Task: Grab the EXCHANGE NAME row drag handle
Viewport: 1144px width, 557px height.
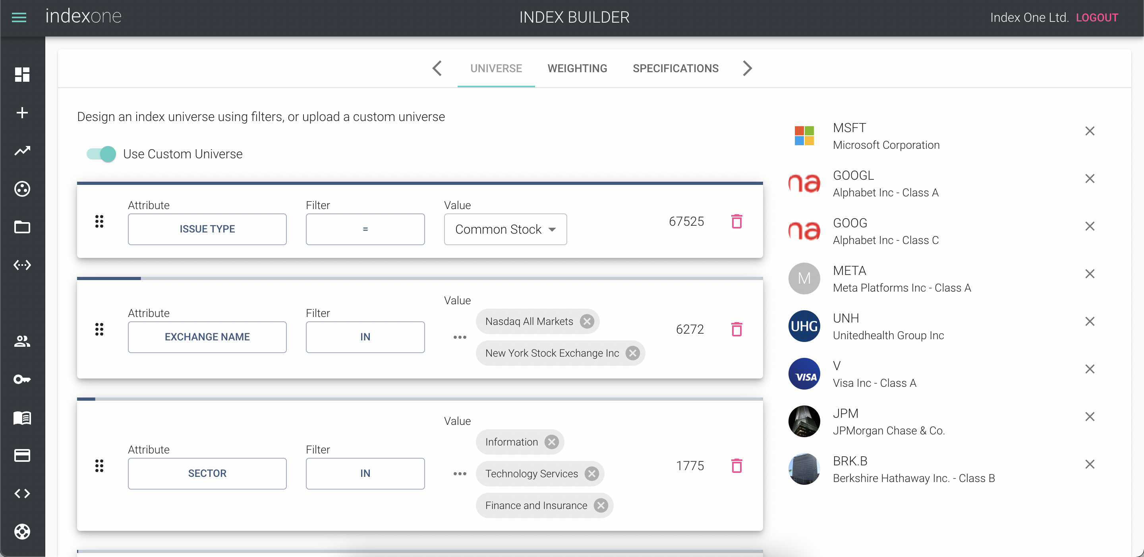Action: tap(99, 329)
